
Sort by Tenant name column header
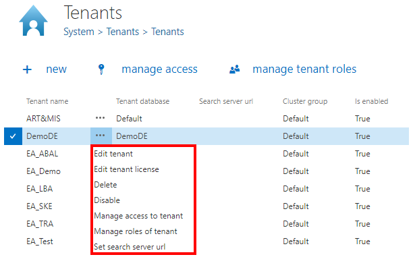pos(47,101)
